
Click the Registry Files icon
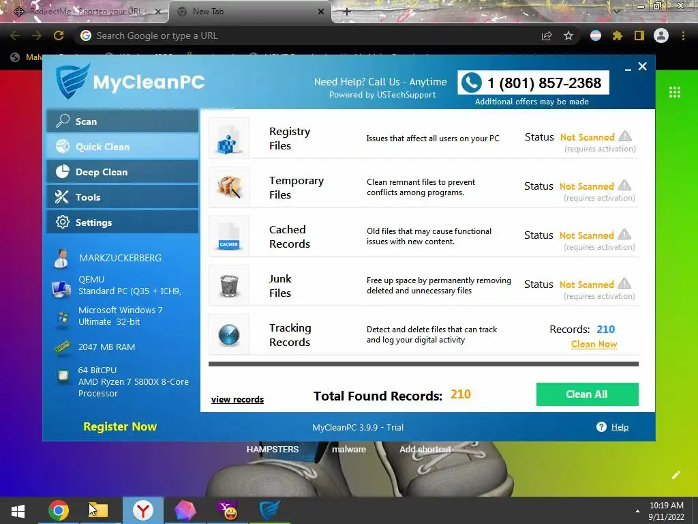pyautogui.click(x=229, y=138)
